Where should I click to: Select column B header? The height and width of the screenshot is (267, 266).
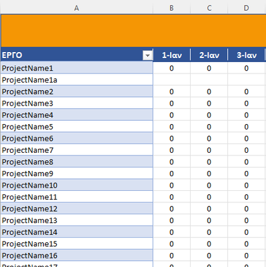point(171,8)
